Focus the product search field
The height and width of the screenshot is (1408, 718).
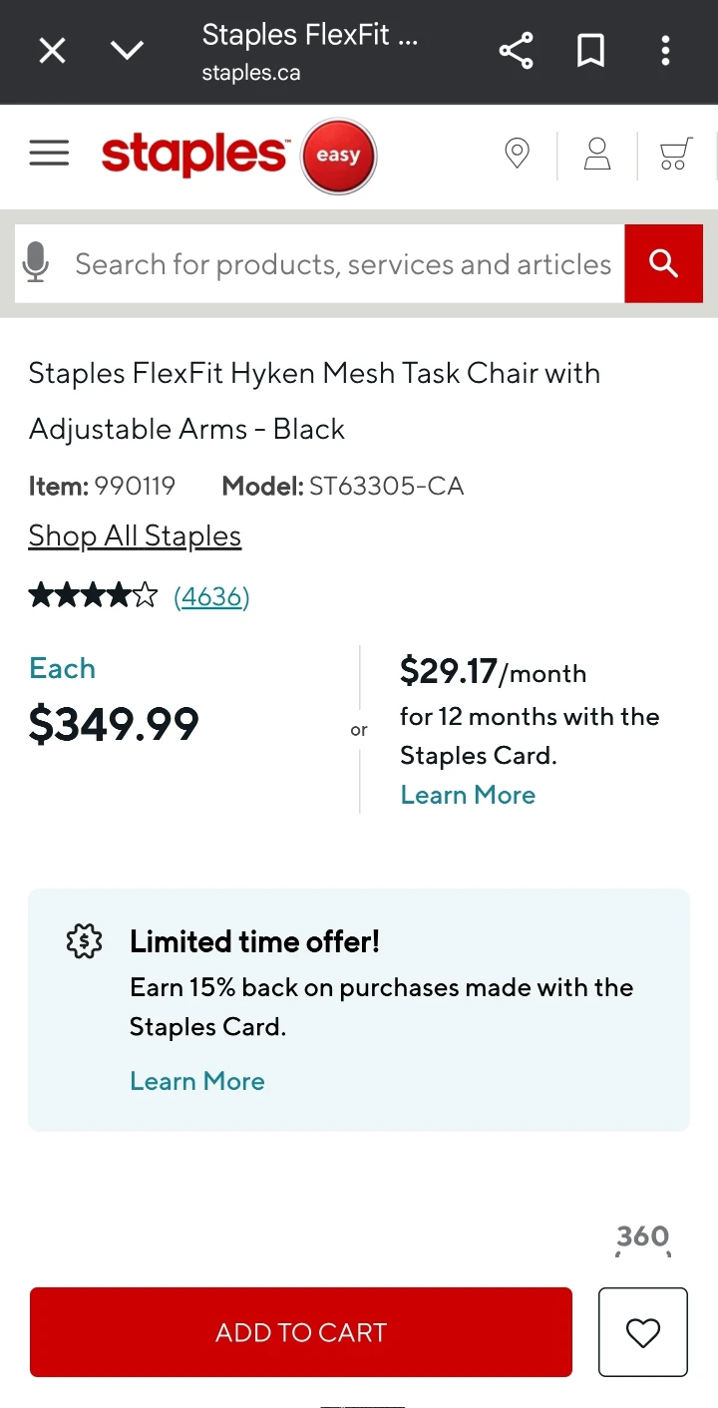pyautogui.click(x=342, y=264)
